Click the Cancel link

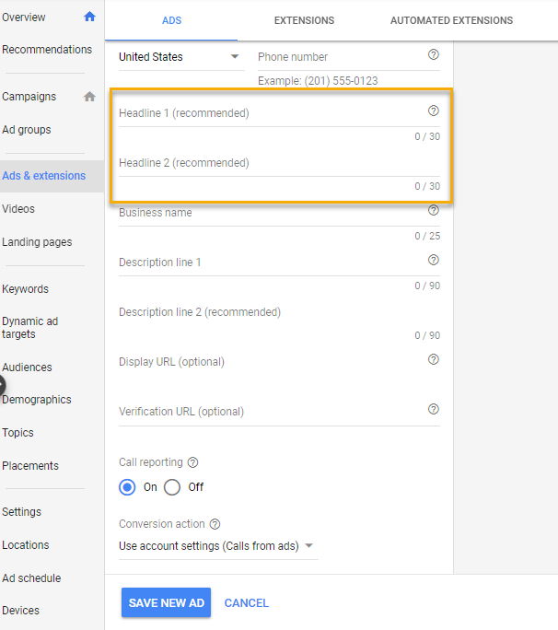247,603
